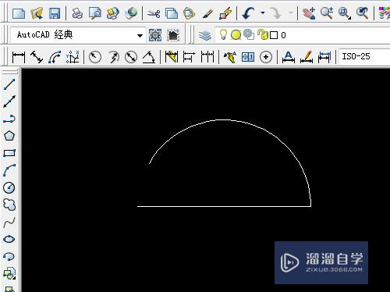Select the Ellipse tool
Viewport: 390px width, 292px height.
pos(9,239)
